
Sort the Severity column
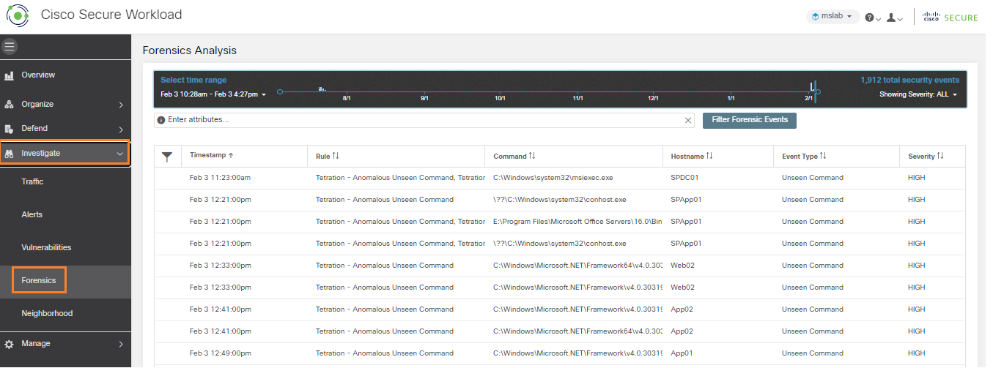click(940, 156)
